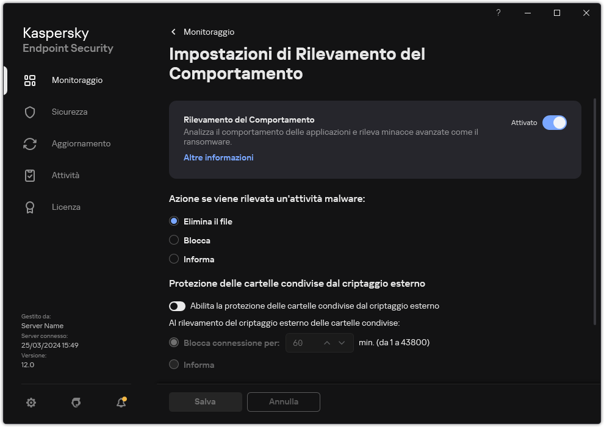This screenshot has height=427, width=604.
Task: Go back using the Monitoraggio breadcrumb arrow
Action: pyautogui.click(x=173, y=32)
